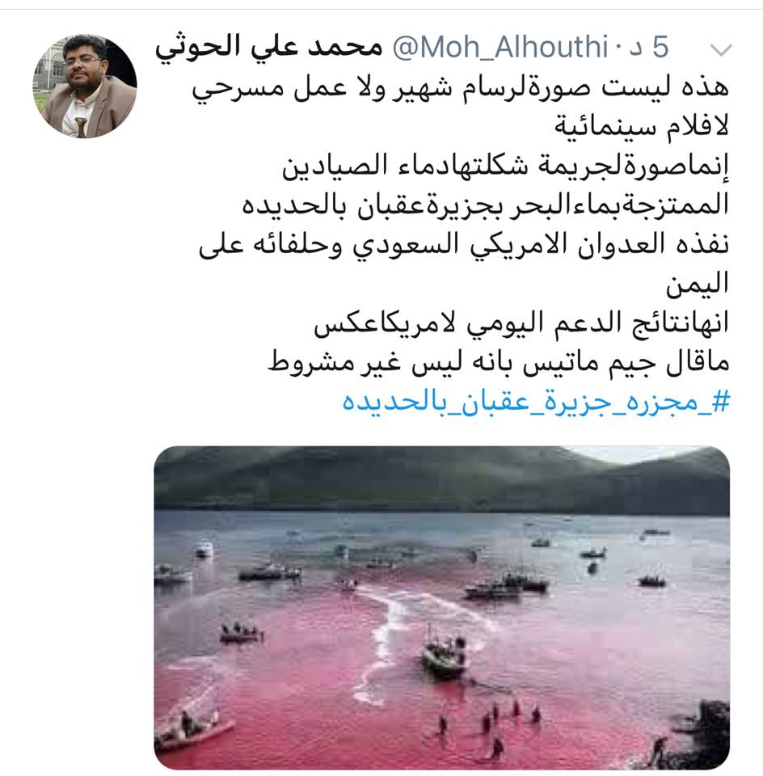Image resolution: width=763 pixels, height=776 pixels.
Task: Select the line mentioning جيم ماتيس
Action: 498,362
